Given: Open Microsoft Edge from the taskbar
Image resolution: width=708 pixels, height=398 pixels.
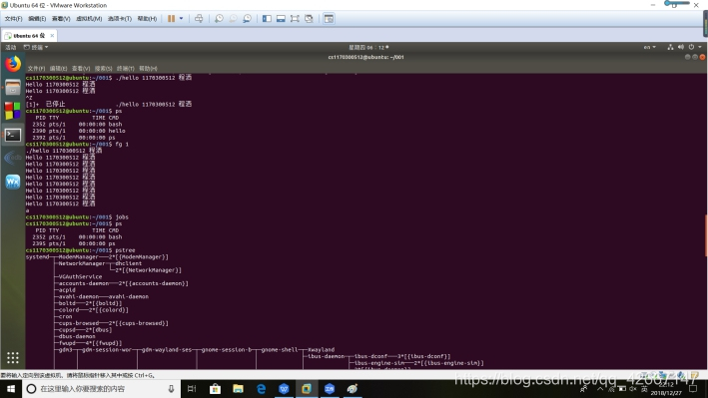Looking at the screenshot, I should pos(261,389).
